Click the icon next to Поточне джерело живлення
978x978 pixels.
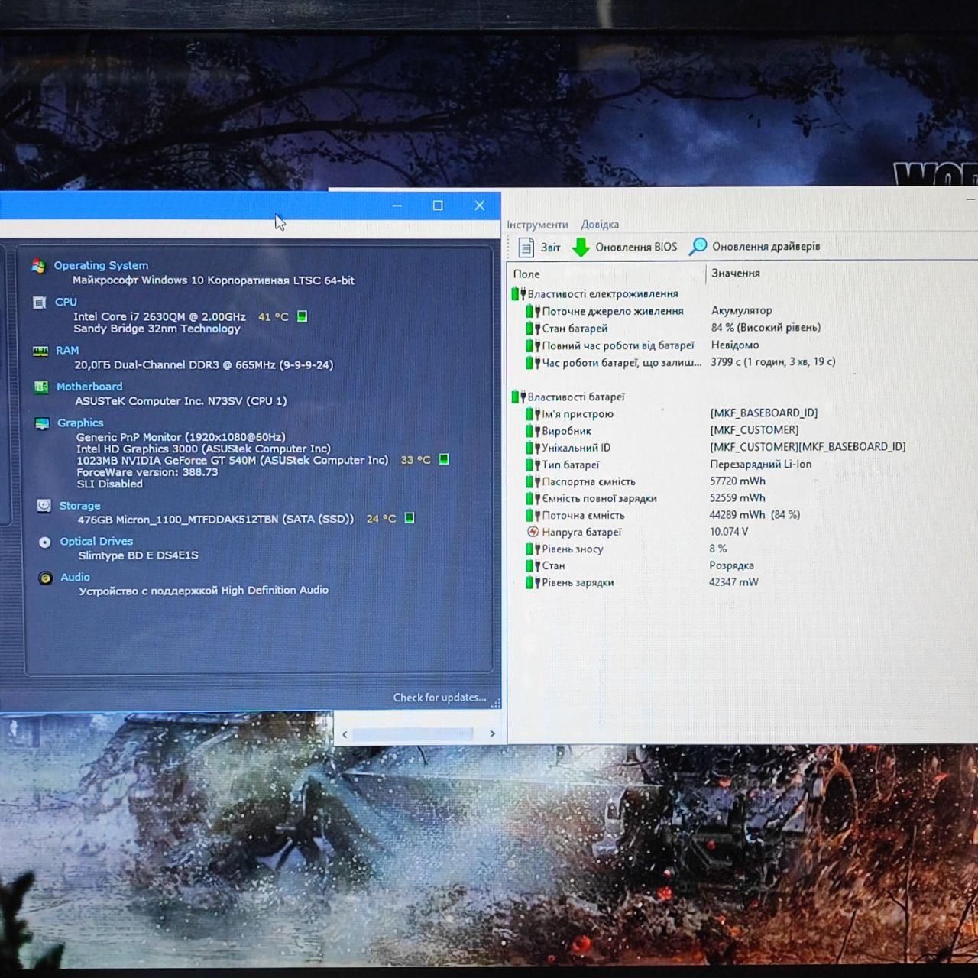point(533,311)
